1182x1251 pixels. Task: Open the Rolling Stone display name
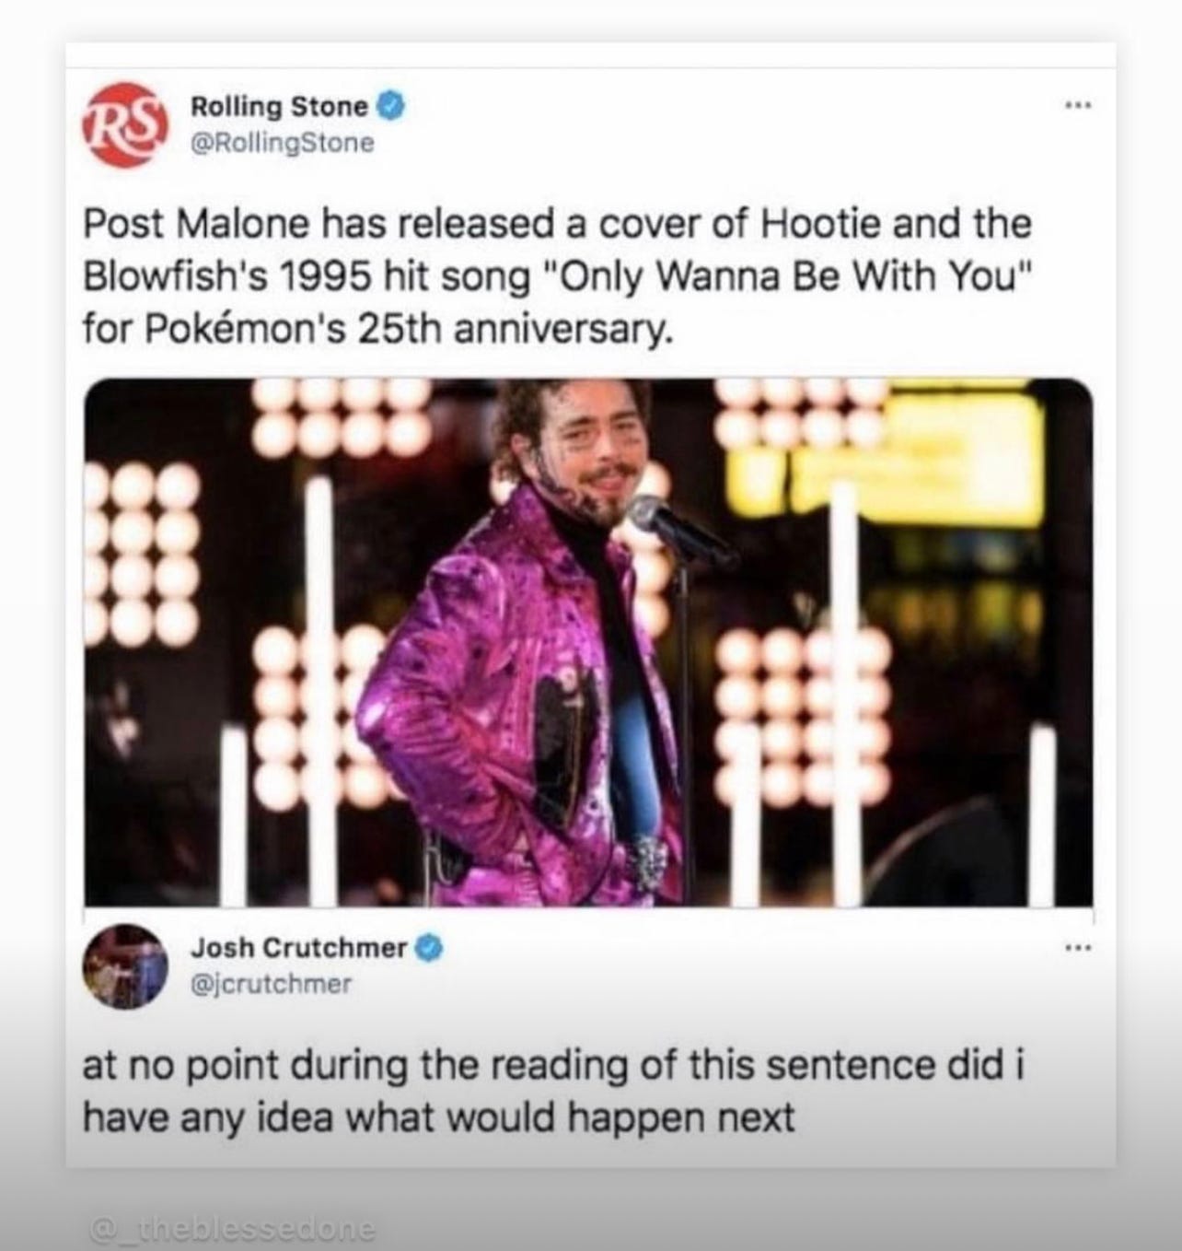point(279,107)
